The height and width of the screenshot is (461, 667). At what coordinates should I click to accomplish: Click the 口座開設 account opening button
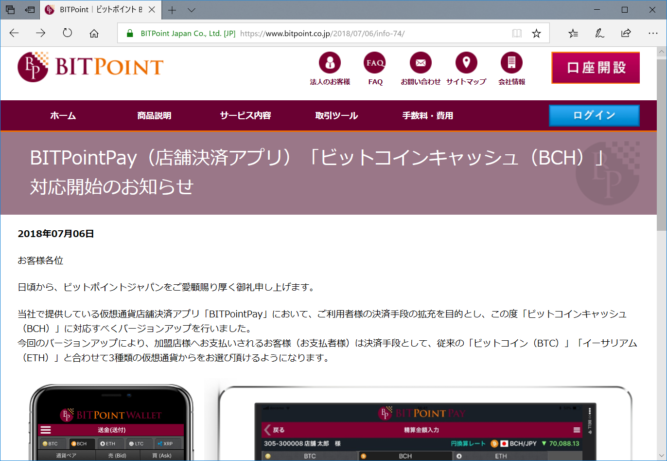pos(595,68)
